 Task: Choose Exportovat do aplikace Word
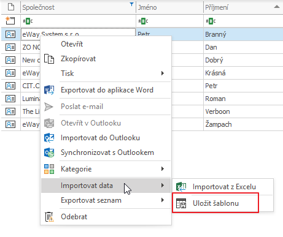click(x=106, y=90)
